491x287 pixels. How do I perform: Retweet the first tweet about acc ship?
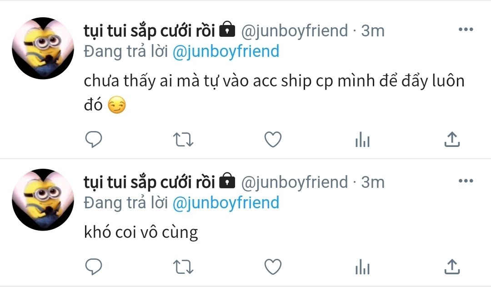183,140
